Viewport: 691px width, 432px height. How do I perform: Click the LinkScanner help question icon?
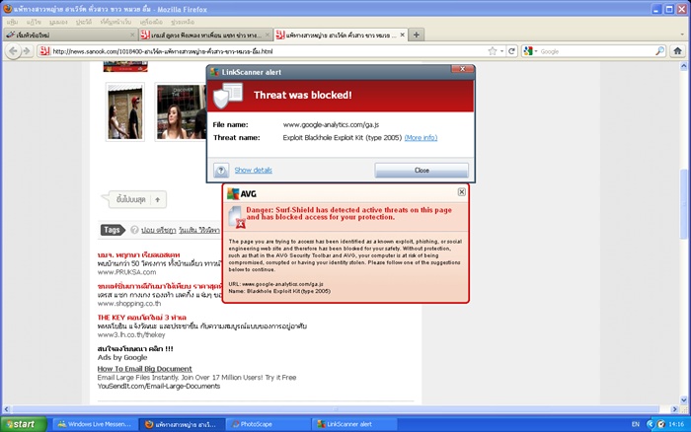point(221,170)
